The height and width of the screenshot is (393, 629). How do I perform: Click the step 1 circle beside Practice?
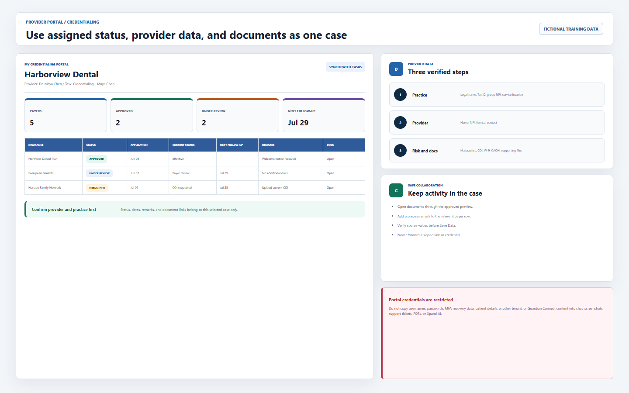point(400,95)
